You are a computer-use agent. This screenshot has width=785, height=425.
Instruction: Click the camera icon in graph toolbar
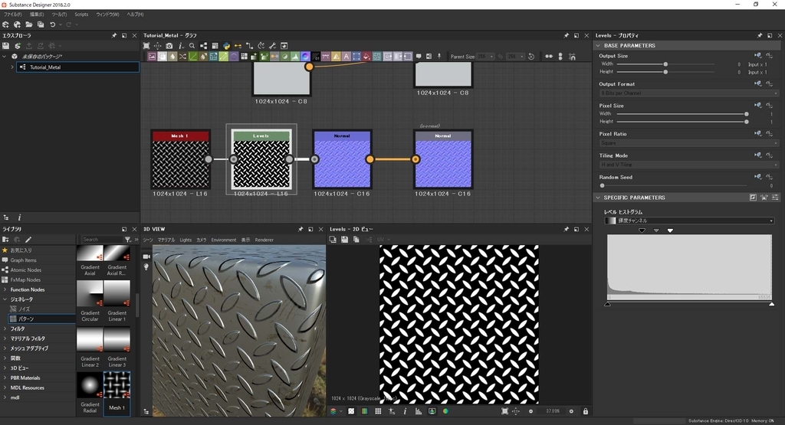[x=169, y=46]
